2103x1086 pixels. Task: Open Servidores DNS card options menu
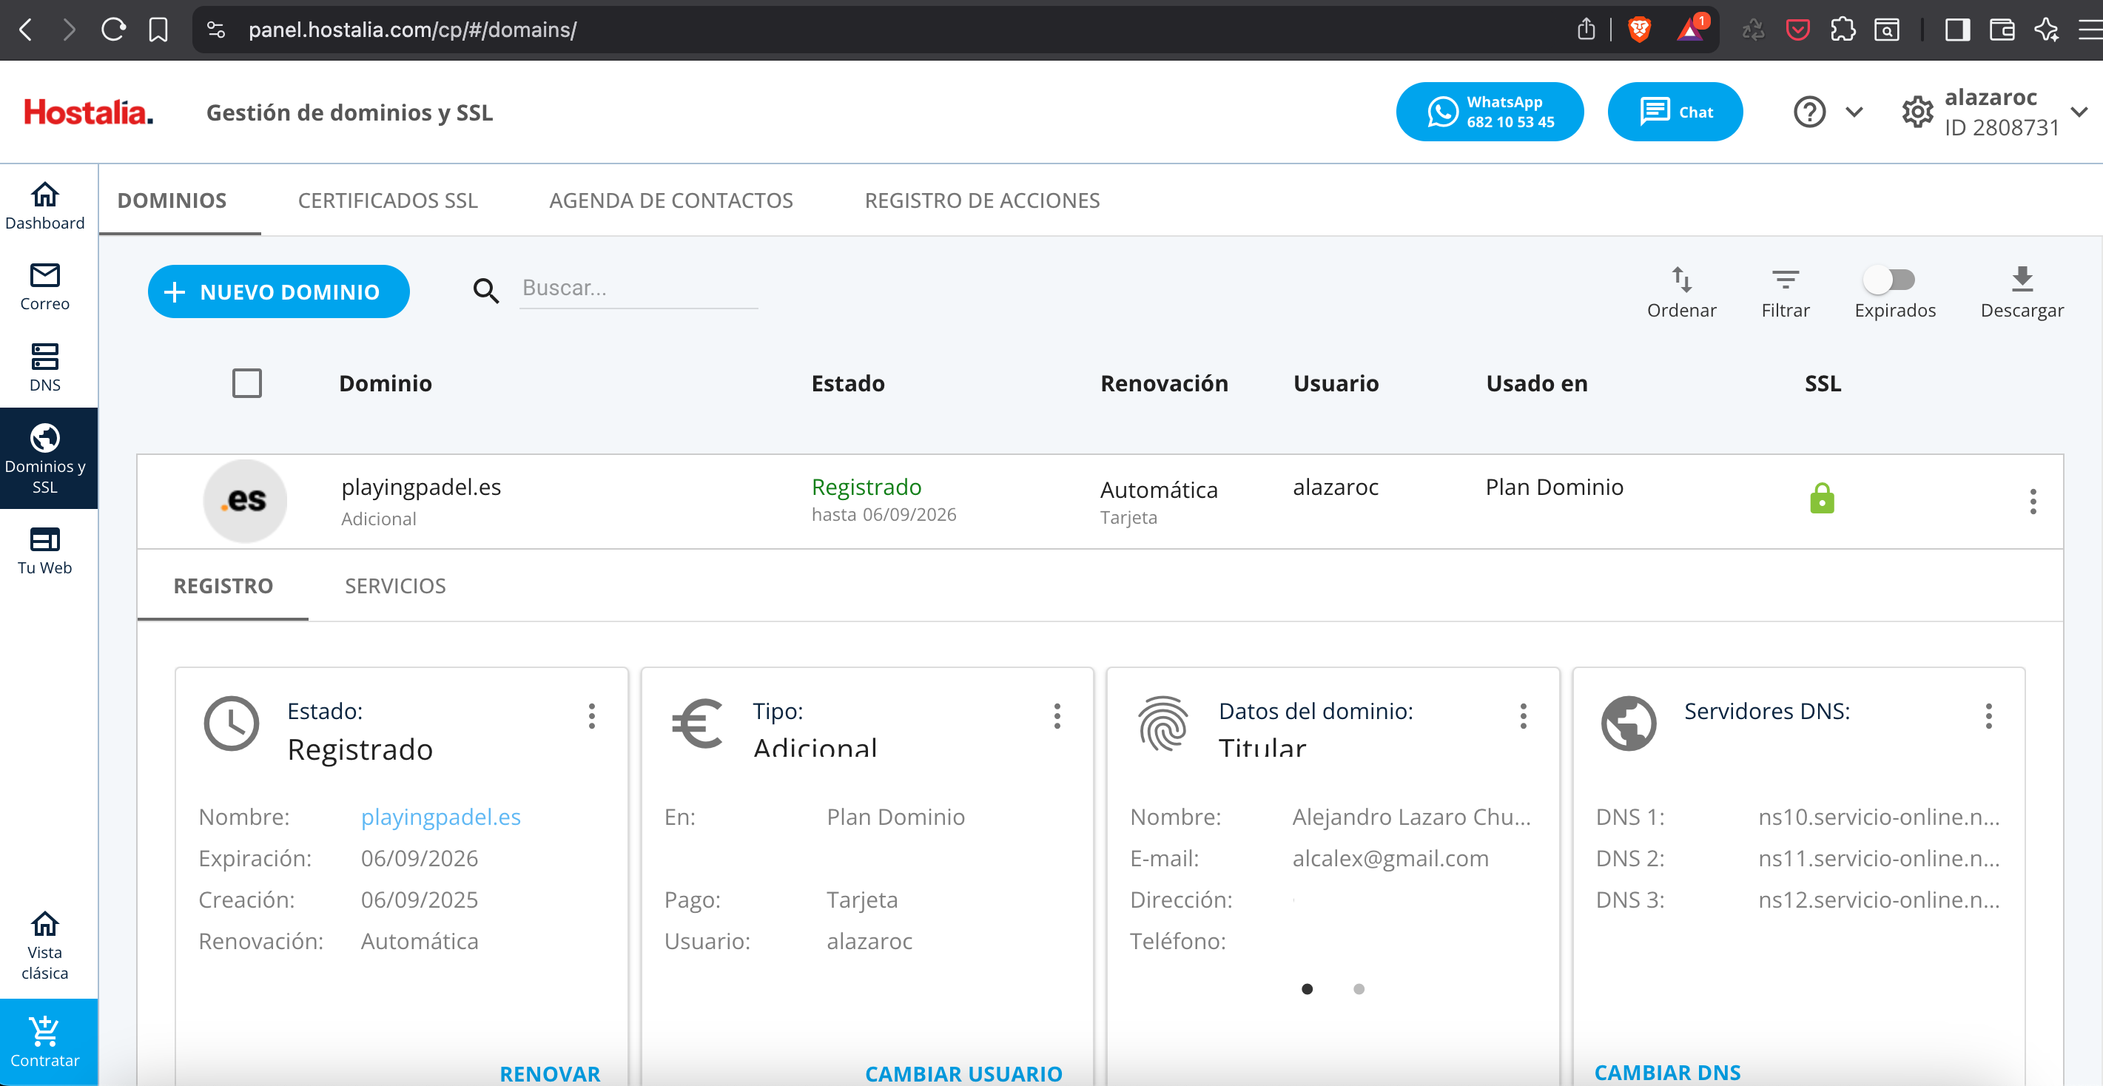pyautogui.click(x=1990, y=717)
